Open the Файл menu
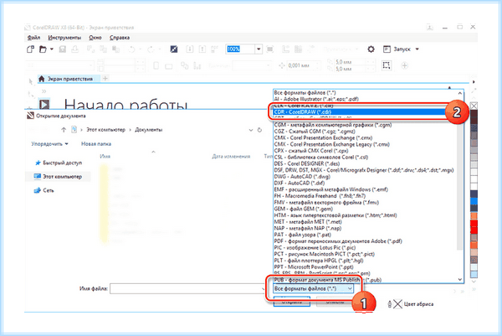The height and width of the screenshot is (336, 502). pyautogui.click(x=33, y=38)
